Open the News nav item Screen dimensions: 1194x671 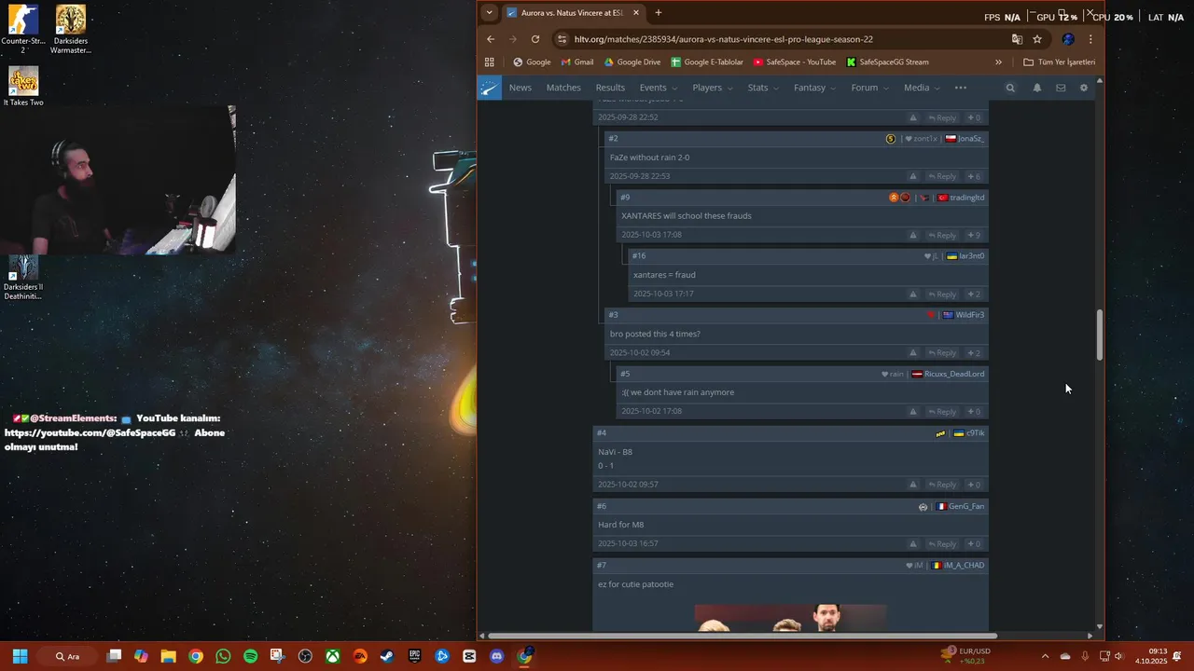tap(521, 88)
